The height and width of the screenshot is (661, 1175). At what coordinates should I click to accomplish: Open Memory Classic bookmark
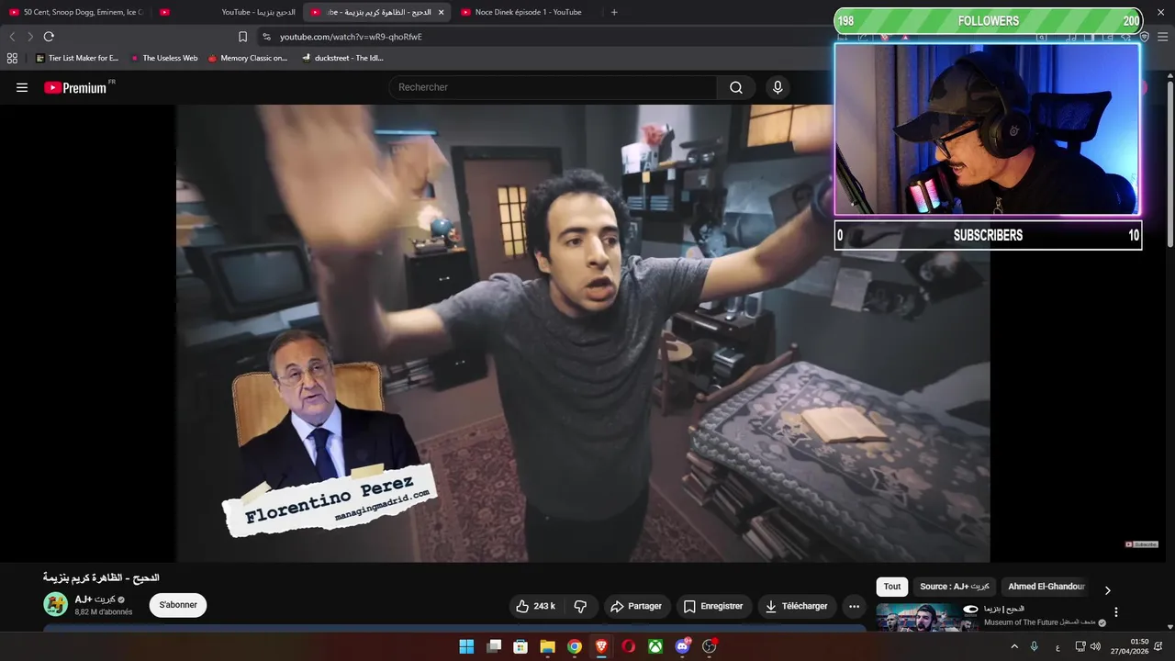click(248, 58)
